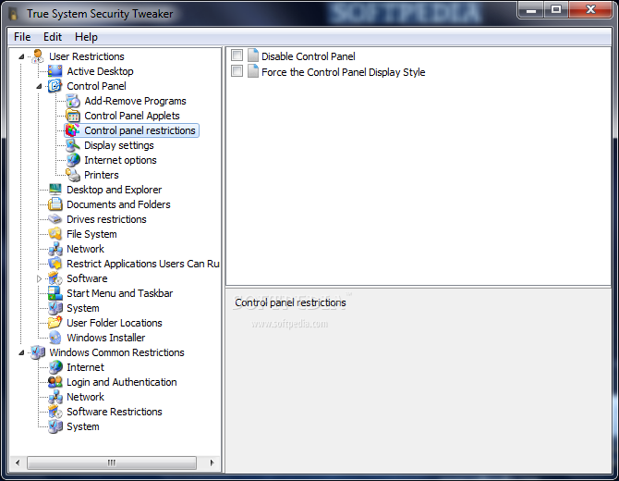
Task: Open the File menu
Action: (x=22, y=37)
